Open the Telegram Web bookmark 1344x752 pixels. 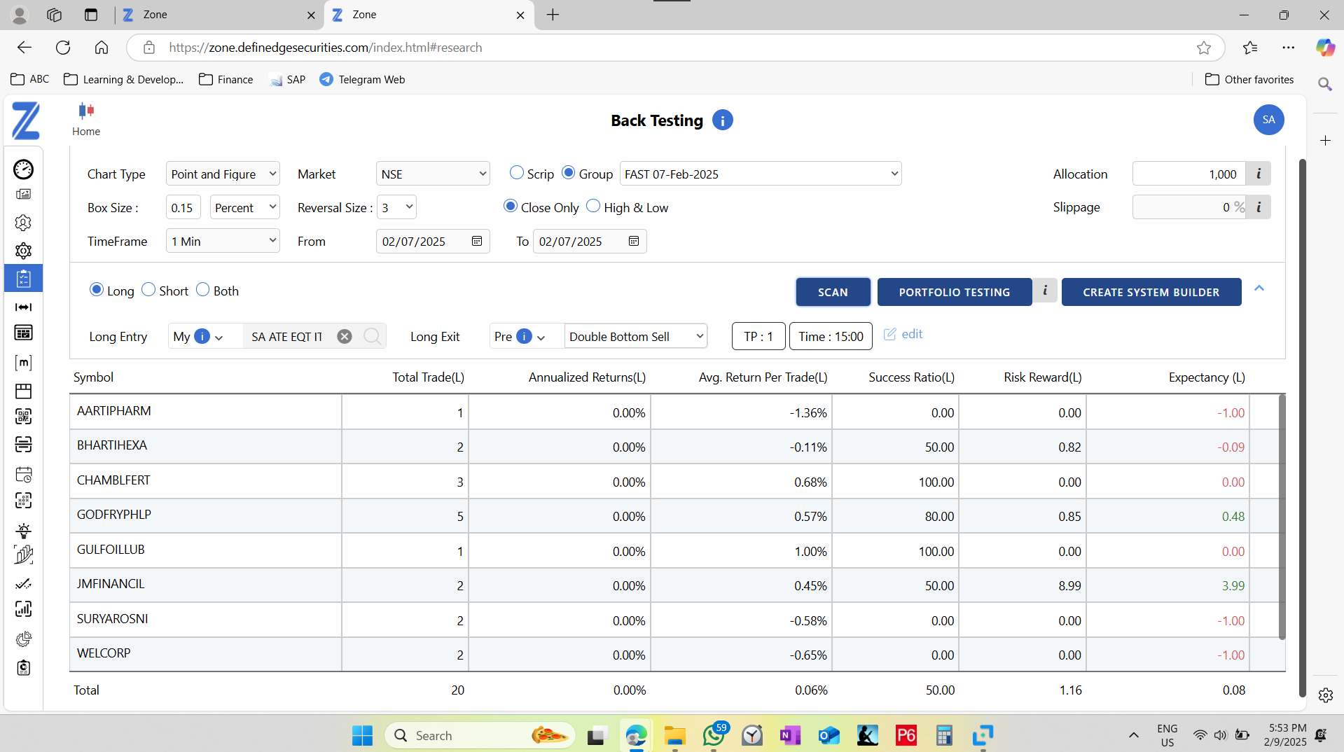tap(362, 79)
